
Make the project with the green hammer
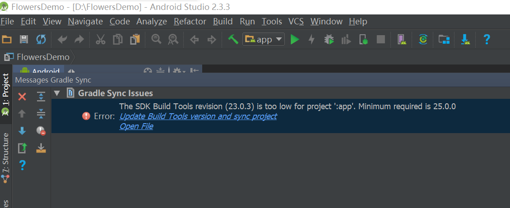[x=233, y=40]
